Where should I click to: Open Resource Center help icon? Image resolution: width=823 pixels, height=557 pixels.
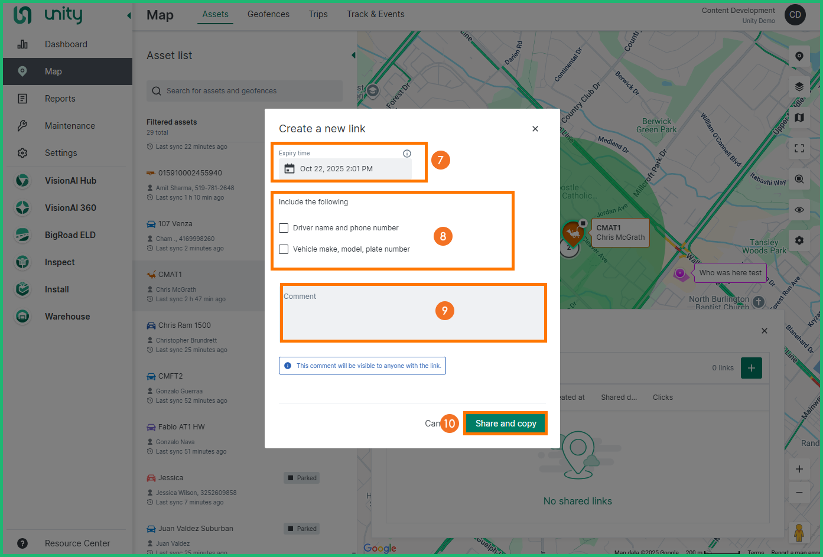[22, 543]
